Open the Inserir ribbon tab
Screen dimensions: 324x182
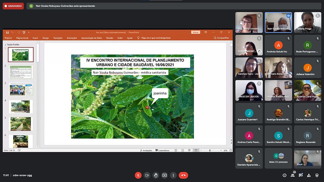coord(35,38)
